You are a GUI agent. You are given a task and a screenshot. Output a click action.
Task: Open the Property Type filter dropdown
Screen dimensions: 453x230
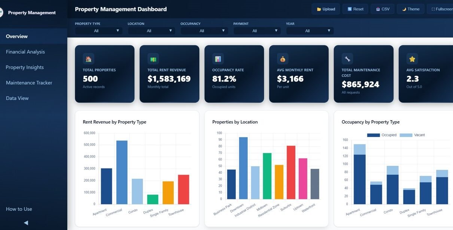click(98, 31)
